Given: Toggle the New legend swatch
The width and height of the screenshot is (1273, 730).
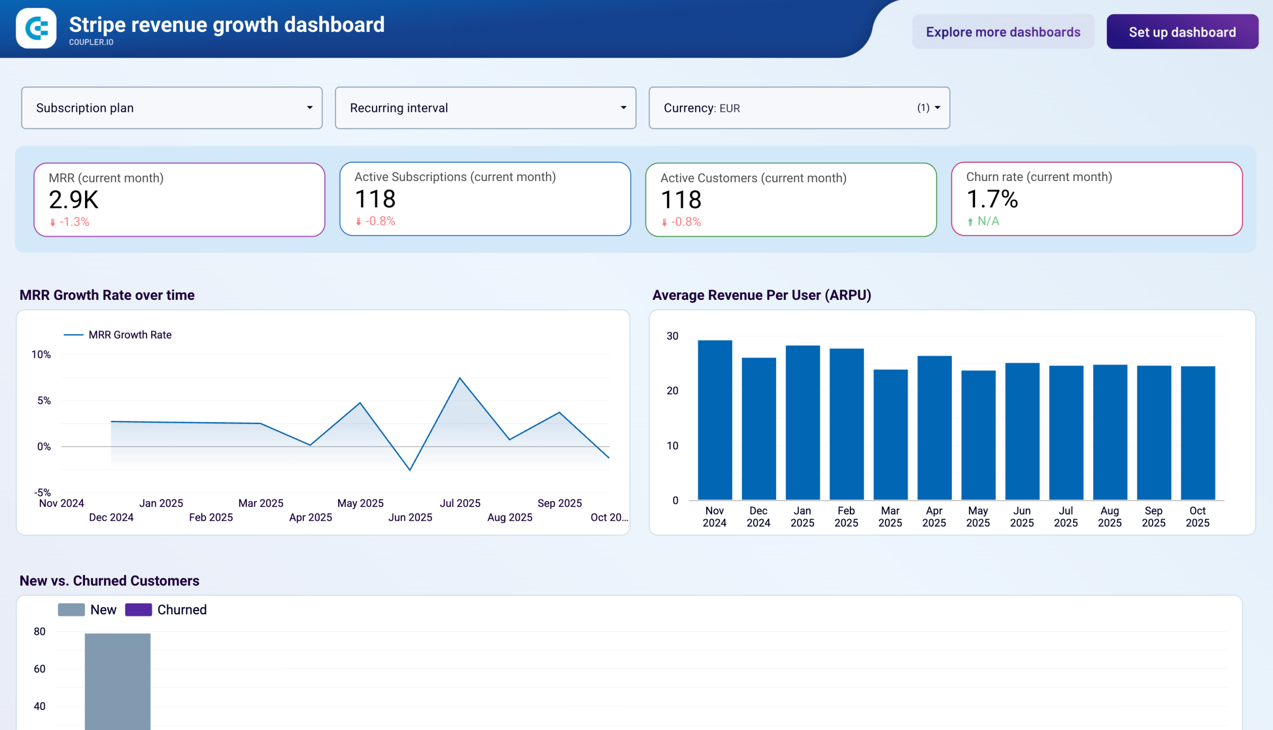Looking at the screenshot, I should (x=71, y=610).
